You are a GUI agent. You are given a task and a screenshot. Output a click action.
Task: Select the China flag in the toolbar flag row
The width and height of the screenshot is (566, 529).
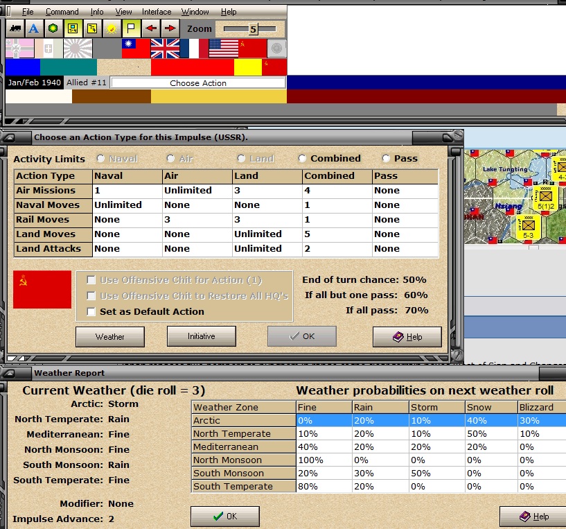point(136,49)
